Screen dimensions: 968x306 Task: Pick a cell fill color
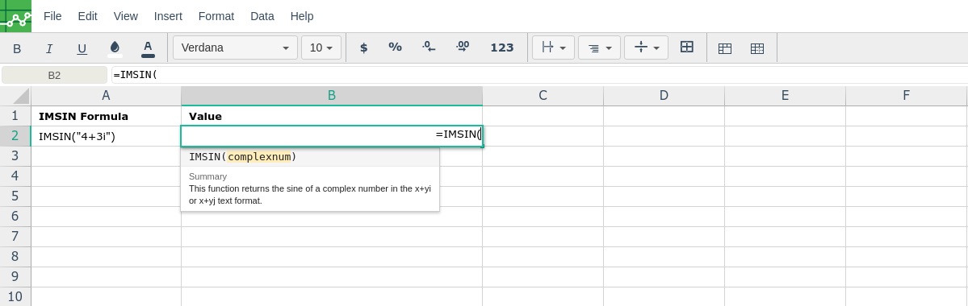115,48
